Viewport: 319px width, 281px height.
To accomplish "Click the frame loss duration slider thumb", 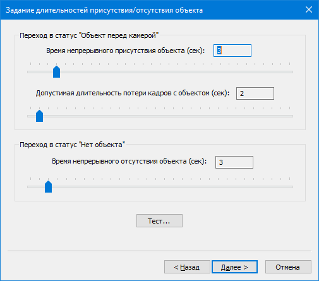I will point(39,116).
